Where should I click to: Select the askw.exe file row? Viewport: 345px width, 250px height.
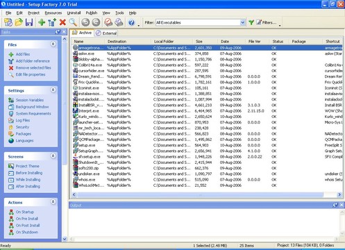click(x=208, y=53)
